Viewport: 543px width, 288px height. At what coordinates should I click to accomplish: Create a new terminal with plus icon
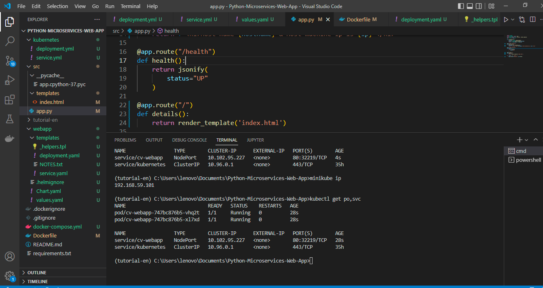520,140
